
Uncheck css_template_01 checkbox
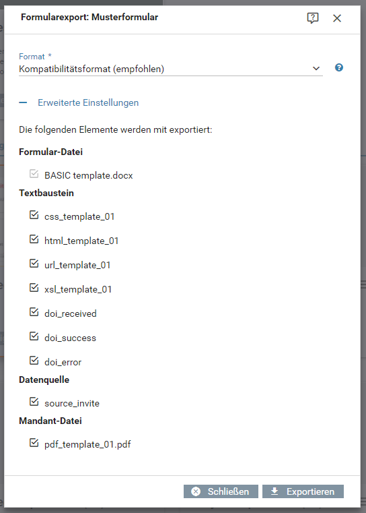[x=34, y=214]
